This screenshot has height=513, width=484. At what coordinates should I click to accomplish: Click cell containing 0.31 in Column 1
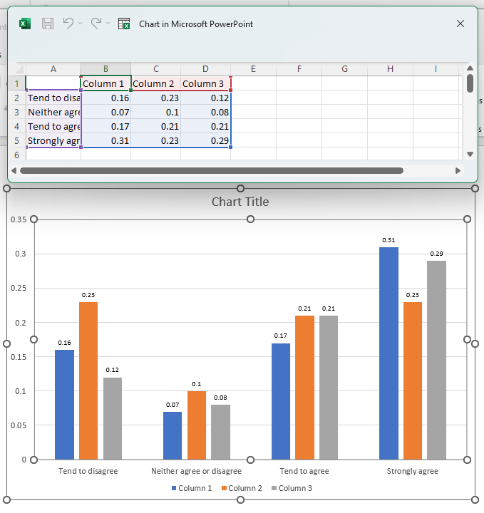coord(105,140)
